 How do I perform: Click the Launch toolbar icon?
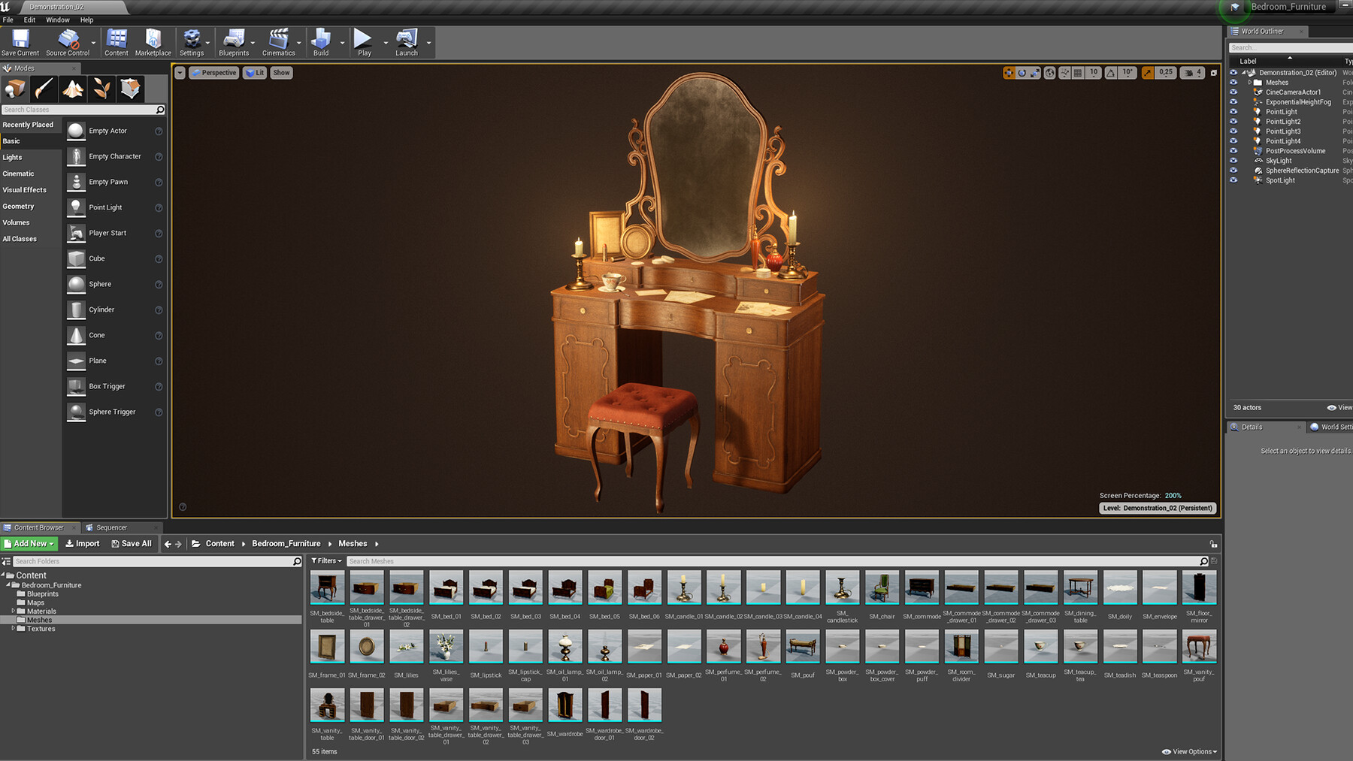407,43
